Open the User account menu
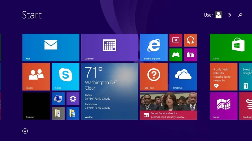The image size is (252, 141). point(213,15)
